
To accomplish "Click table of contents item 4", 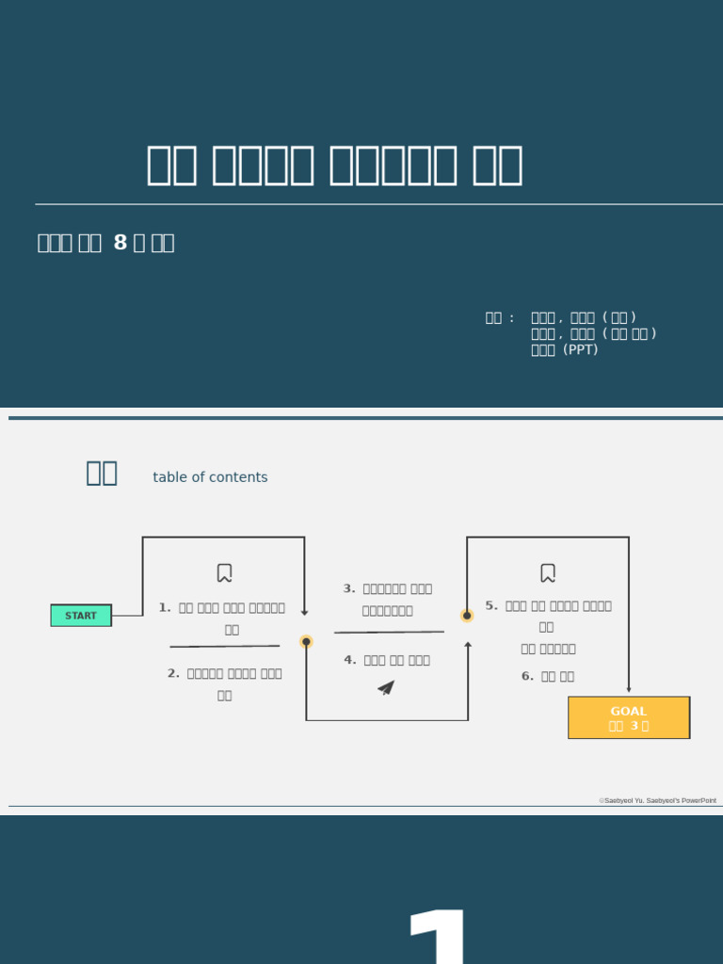I will [x=387, y=660].
